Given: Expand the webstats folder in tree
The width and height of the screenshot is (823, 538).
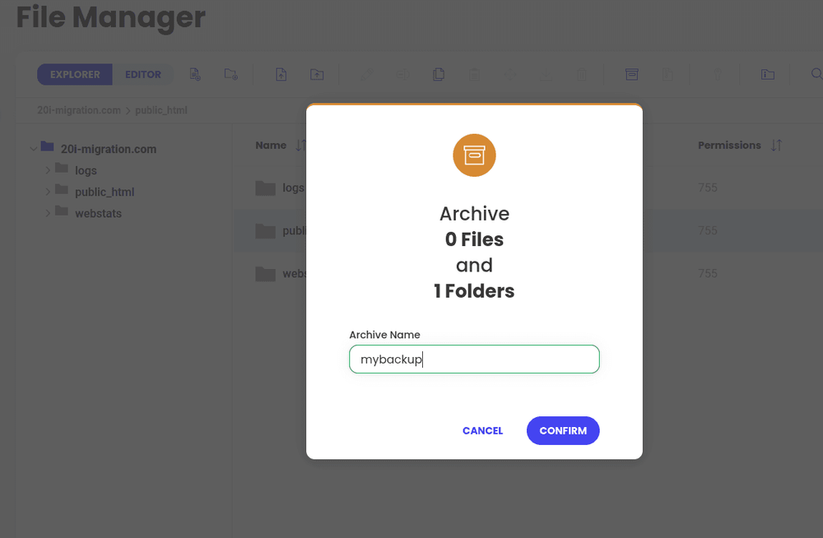Looking at the screenshot, I should click(48, 213).
